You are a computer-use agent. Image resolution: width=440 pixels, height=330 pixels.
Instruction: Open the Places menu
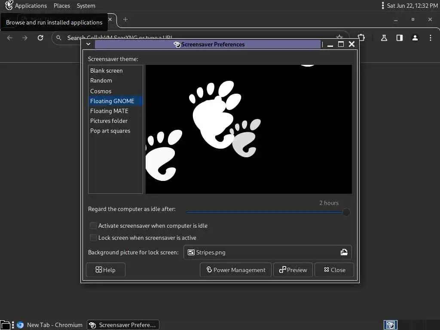62,6
